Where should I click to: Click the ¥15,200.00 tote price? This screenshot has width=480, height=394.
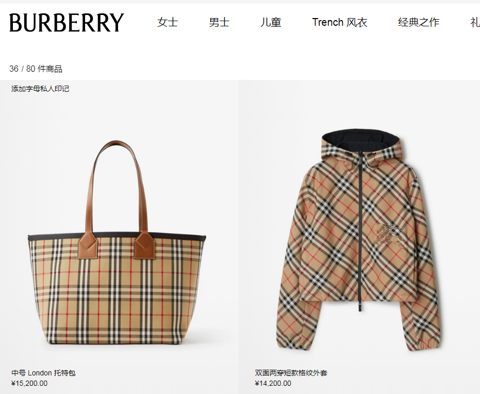click(x=29, y=383)
